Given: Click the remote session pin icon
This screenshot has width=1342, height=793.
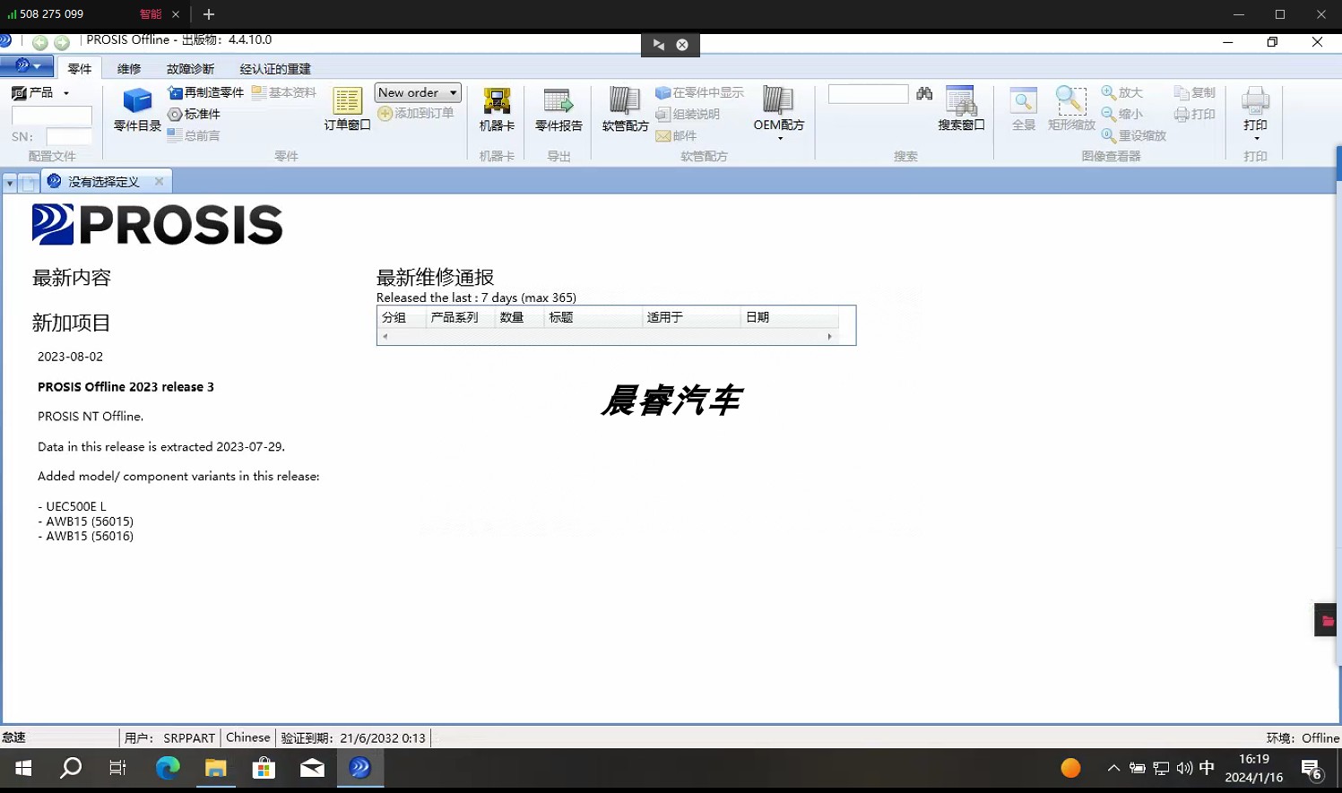Looking at the screenshot, I should pos(659,45).
